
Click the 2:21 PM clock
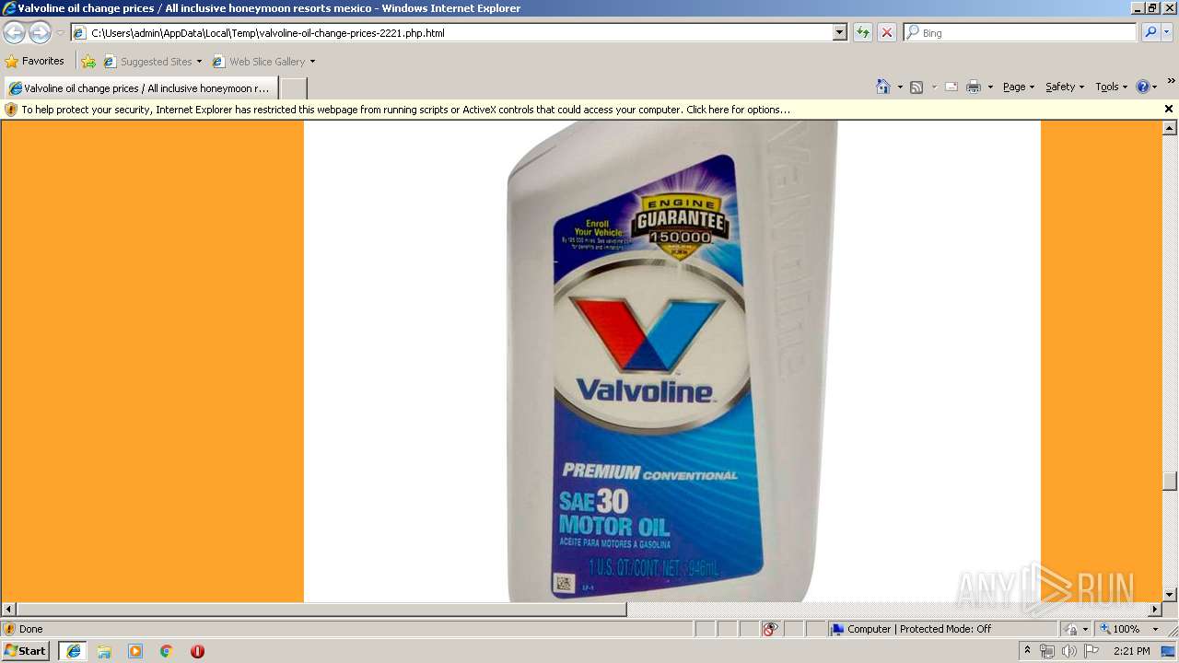(x=1131, y=651)
